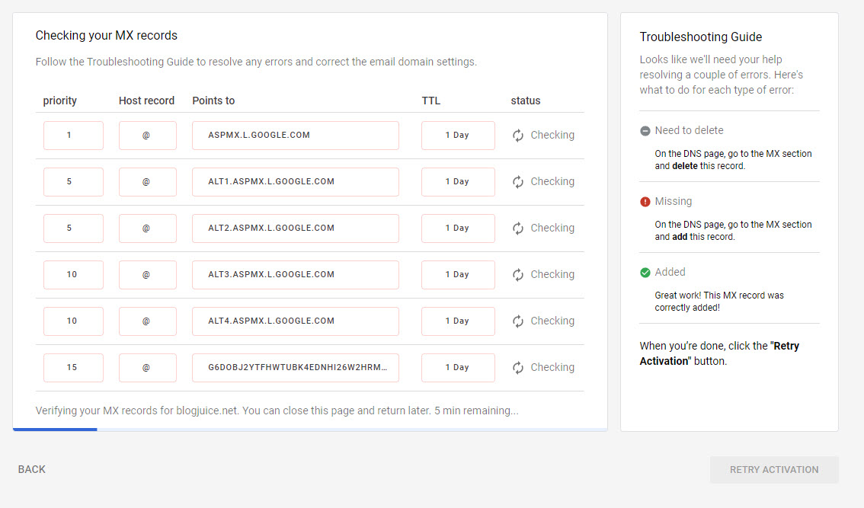
Task: Click the gray Need to delete icon
Action: tap(645, 131)
